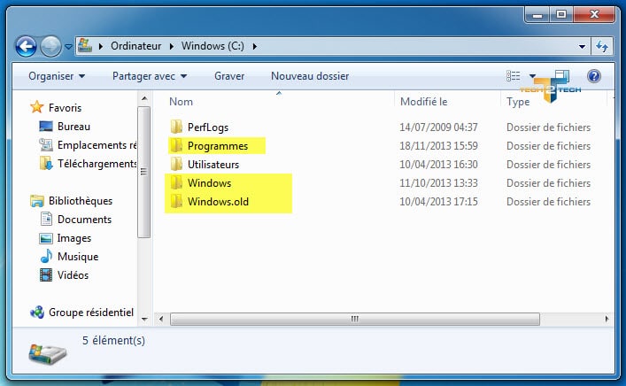
Task: Click the Graver toolbar button
Action: click(229, 76)
